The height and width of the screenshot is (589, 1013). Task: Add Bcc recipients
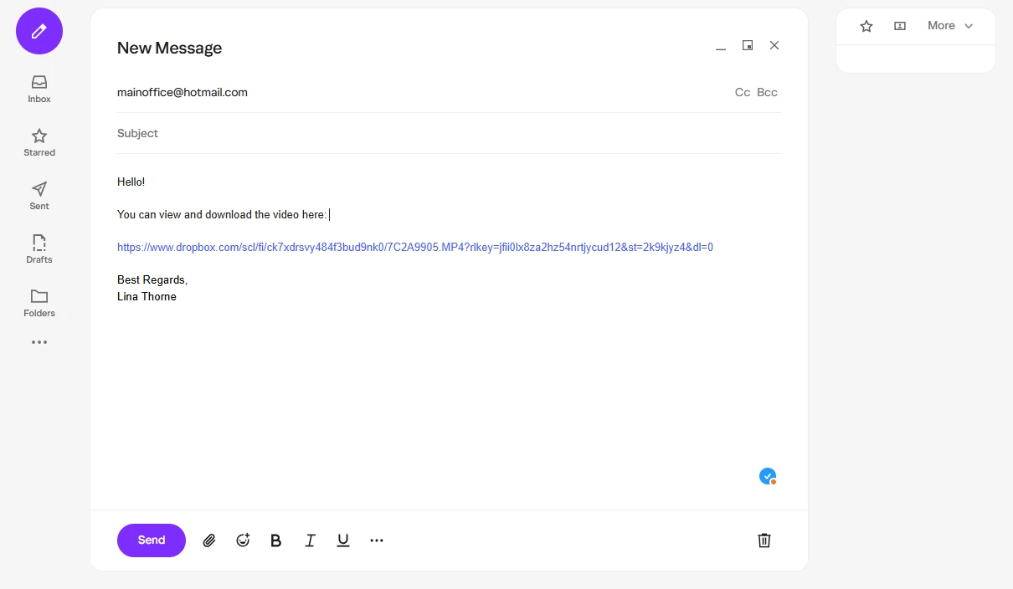pyautogui.click(x=768, y=93)
